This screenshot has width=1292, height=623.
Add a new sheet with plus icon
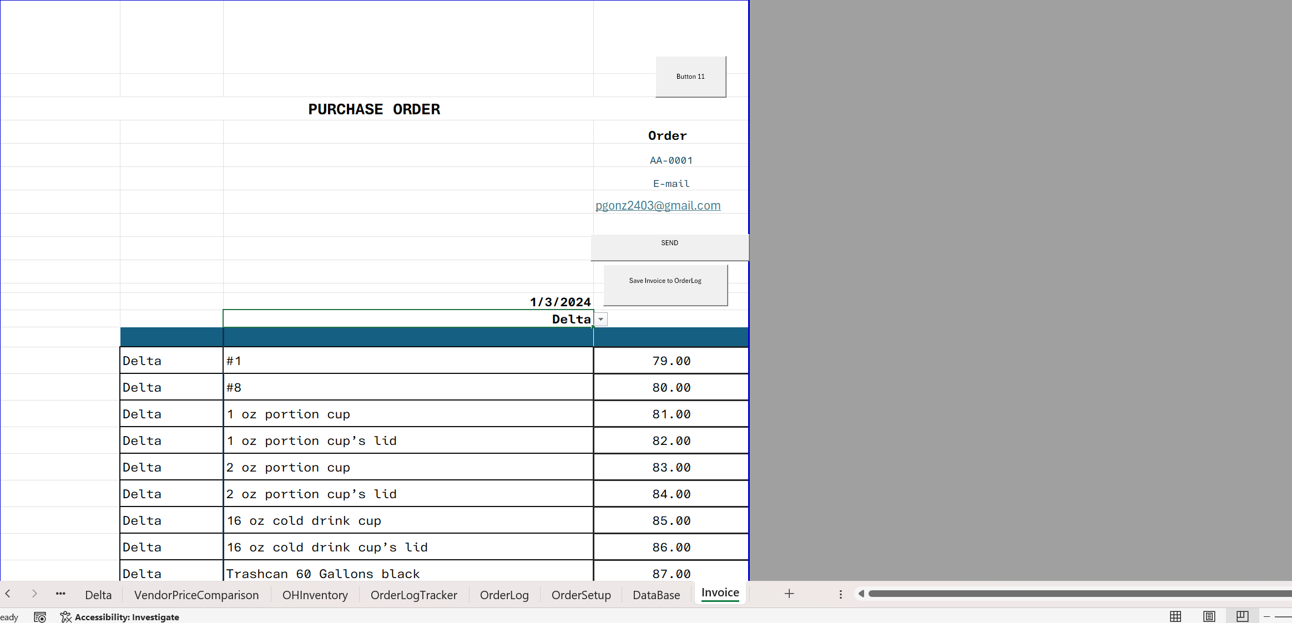click(789, 594)
